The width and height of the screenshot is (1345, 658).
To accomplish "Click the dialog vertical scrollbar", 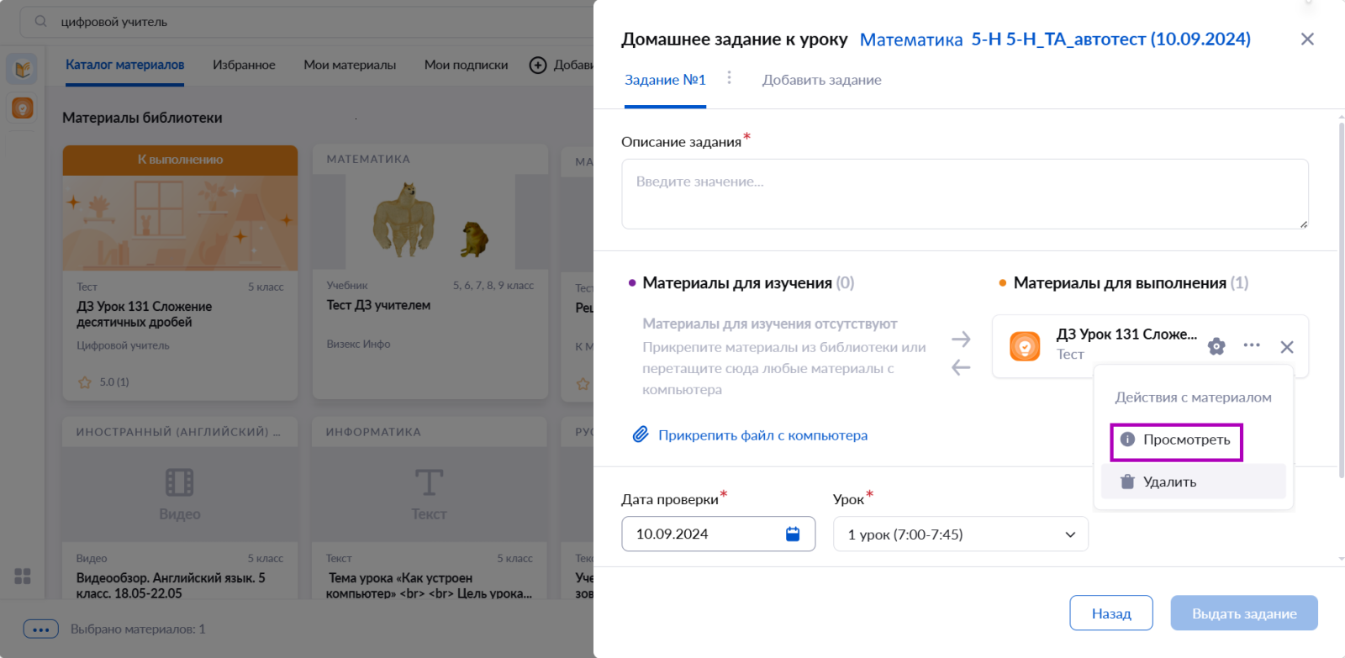I will [x=1341, y=300].
